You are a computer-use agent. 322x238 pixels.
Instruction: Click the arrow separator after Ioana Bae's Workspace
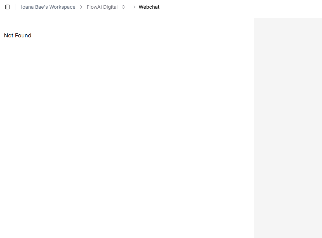81,7
